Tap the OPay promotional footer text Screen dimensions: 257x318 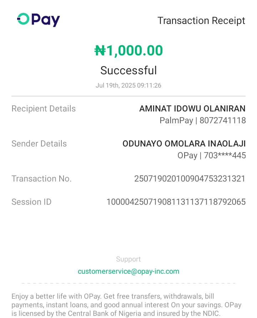coord(126,305)
